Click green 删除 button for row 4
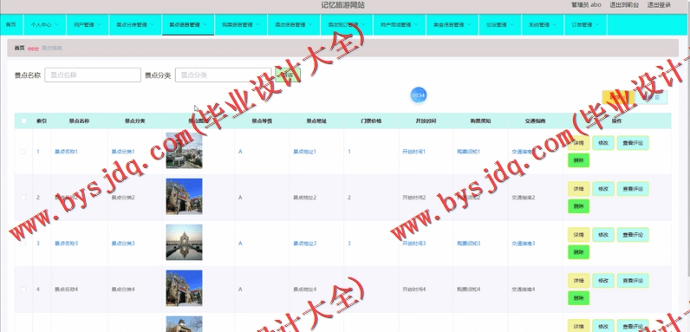 [x=578, y=297]
